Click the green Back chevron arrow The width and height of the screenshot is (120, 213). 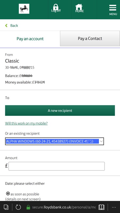pyautogui.click(x=6, y=25)
